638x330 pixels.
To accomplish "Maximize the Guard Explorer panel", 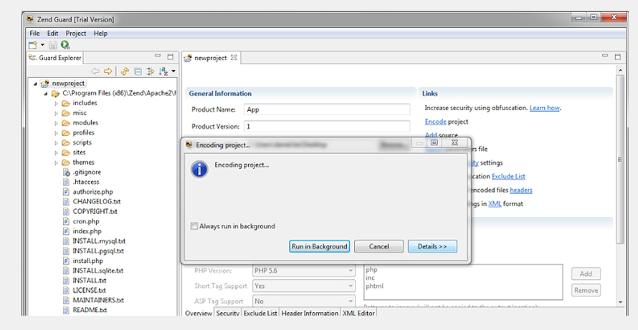I will click(x=171, y=57).
